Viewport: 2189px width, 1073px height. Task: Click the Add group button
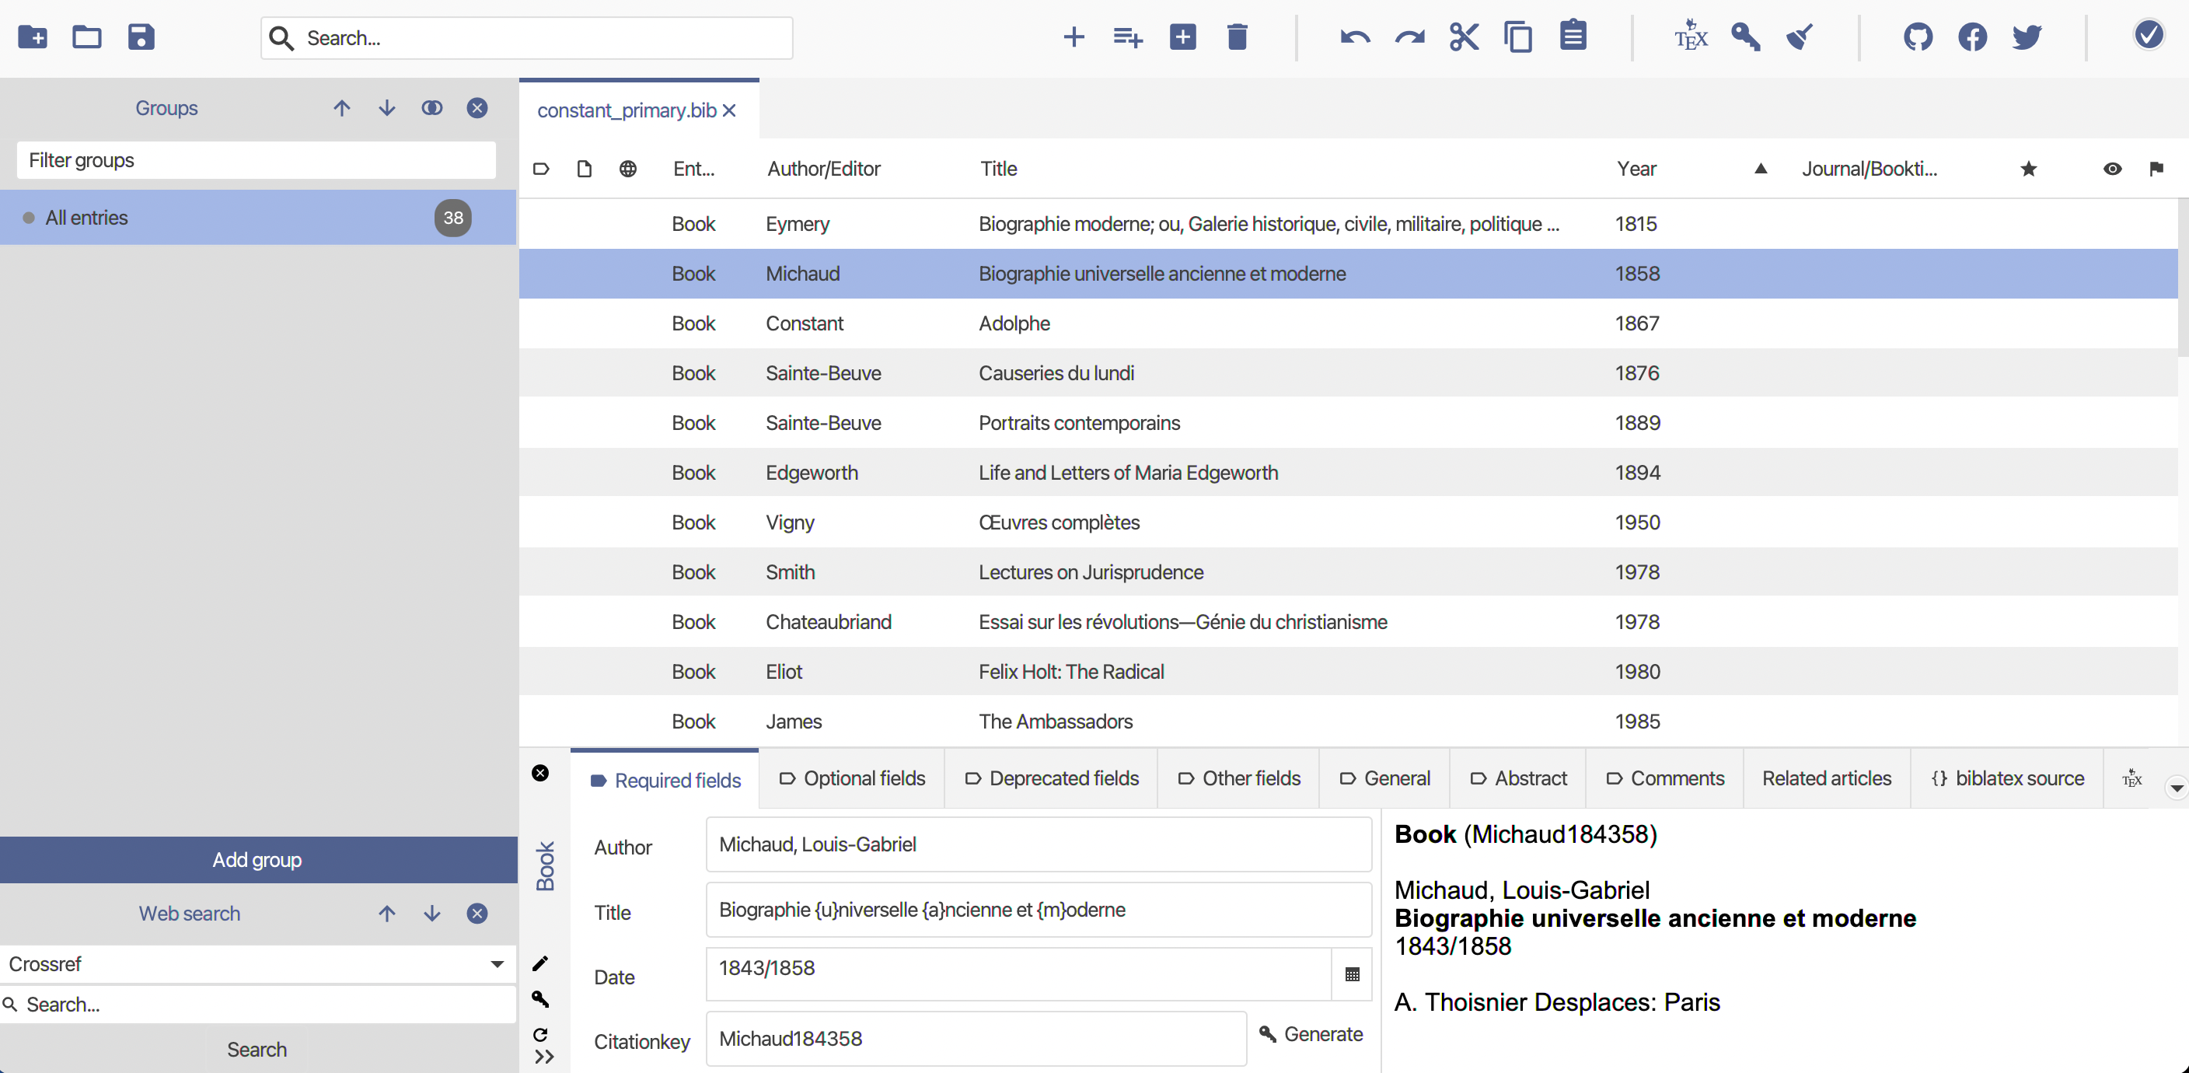point(257,860)
